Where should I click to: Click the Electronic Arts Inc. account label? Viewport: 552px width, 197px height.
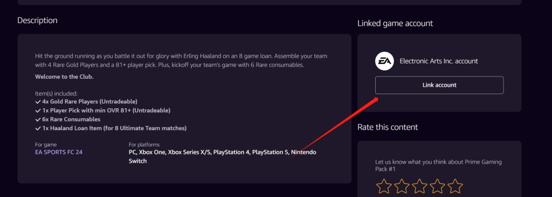[x=439, y=61]
